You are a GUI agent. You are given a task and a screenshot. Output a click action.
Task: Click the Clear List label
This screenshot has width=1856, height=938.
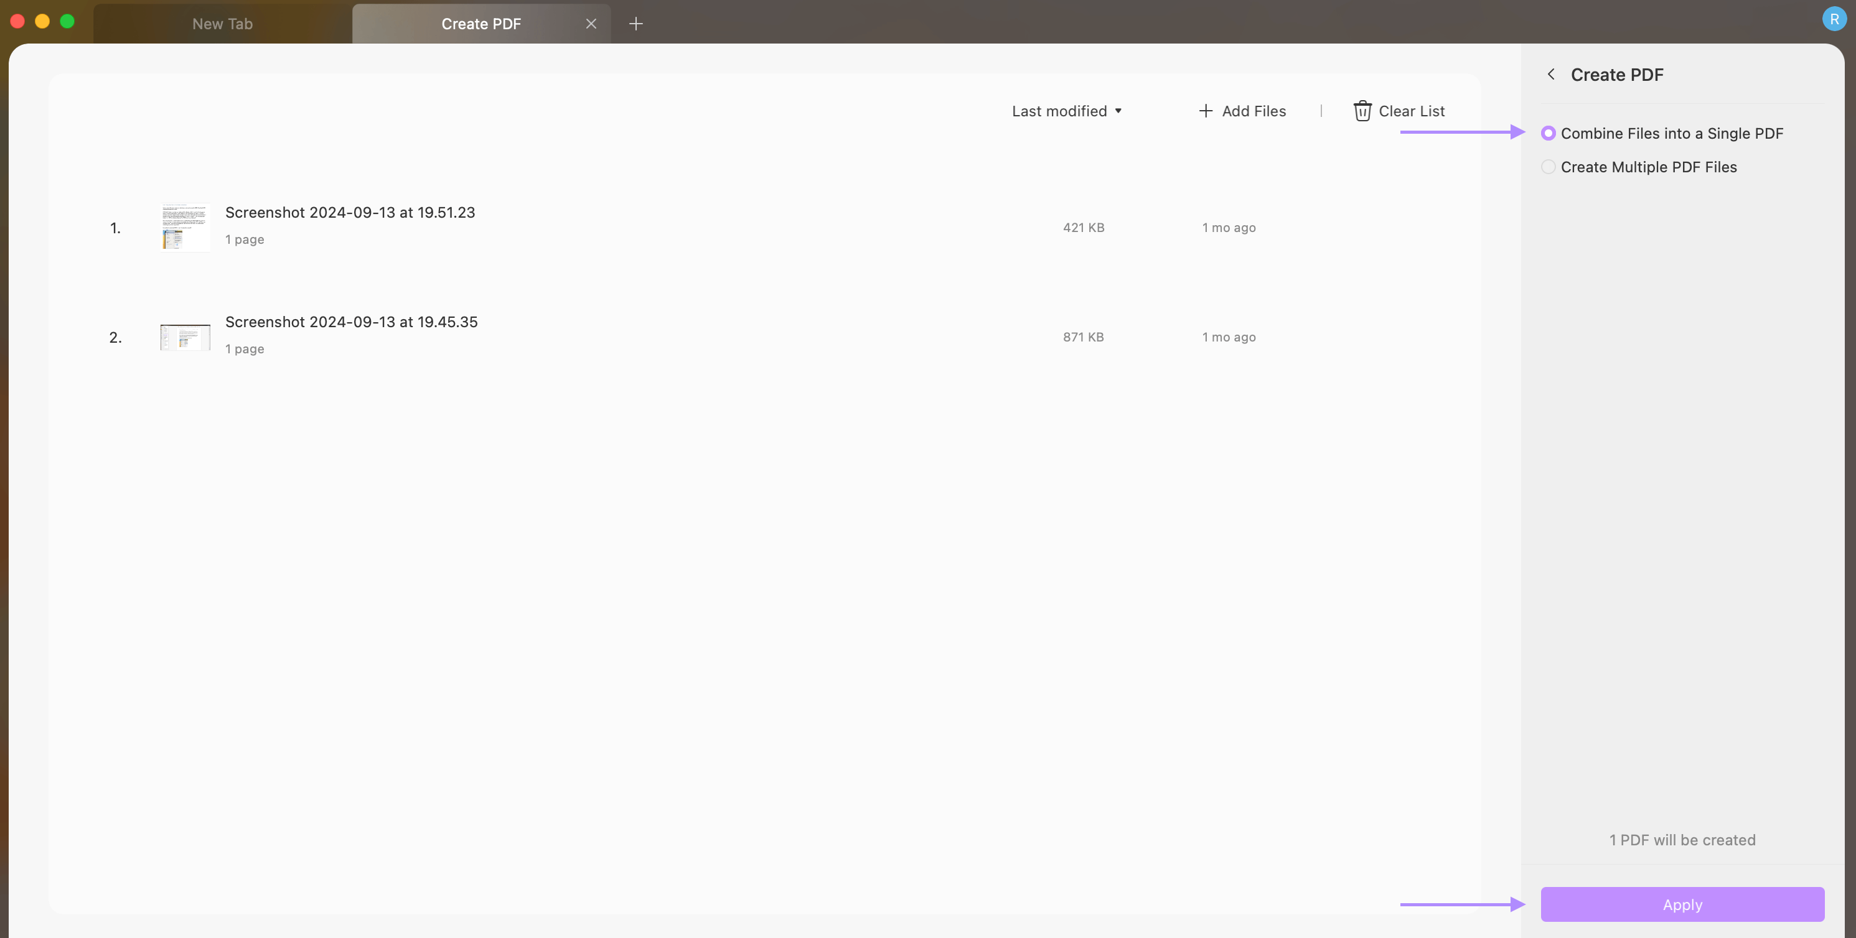pyautogui.click(x=1412, y=111)
